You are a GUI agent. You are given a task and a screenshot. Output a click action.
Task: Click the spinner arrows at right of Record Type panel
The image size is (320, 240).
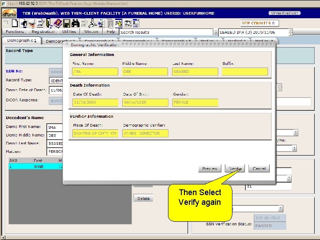(280, 87)
